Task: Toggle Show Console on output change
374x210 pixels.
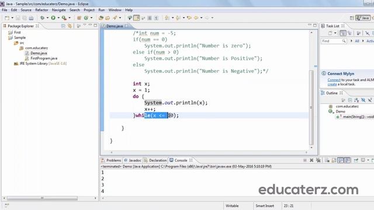Action: click(x=341, y=160)
